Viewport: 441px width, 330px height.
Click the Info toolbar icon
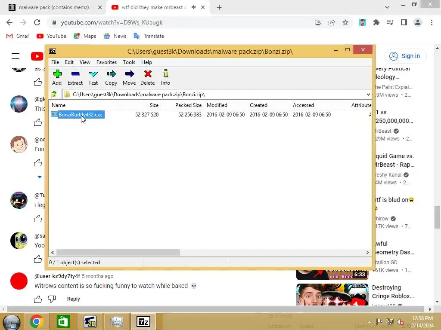pos(165,77)
